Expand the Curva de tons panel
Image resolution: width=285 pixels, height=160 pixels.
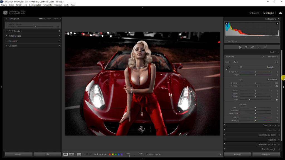coord(269,126)
